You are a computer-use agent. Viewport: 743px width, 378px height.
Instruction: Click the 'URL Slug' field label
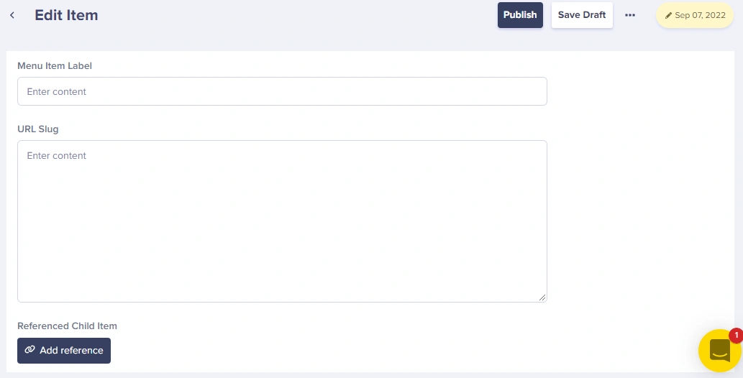38,129
